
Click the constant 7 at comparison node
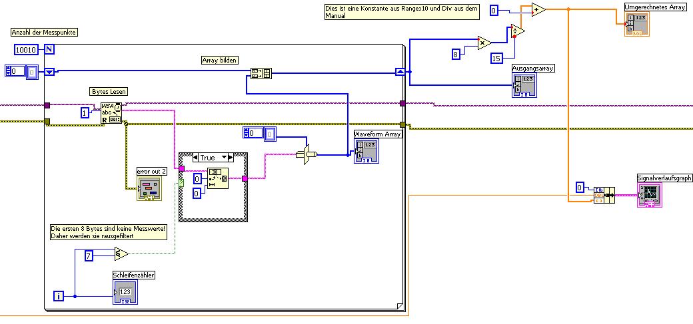tap(89, 255)
